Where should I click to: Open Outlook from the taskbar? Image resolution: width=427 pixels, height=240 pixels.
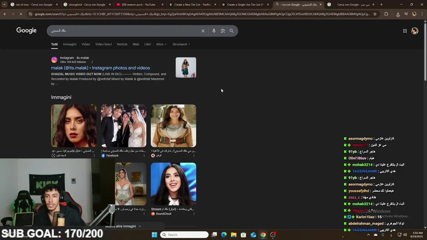coord(253,235)
